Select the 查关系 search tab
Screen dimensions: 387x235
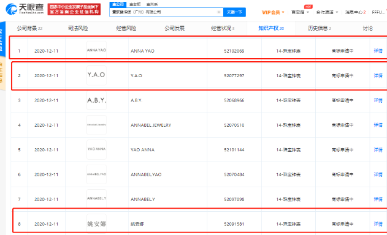[151, 4]
